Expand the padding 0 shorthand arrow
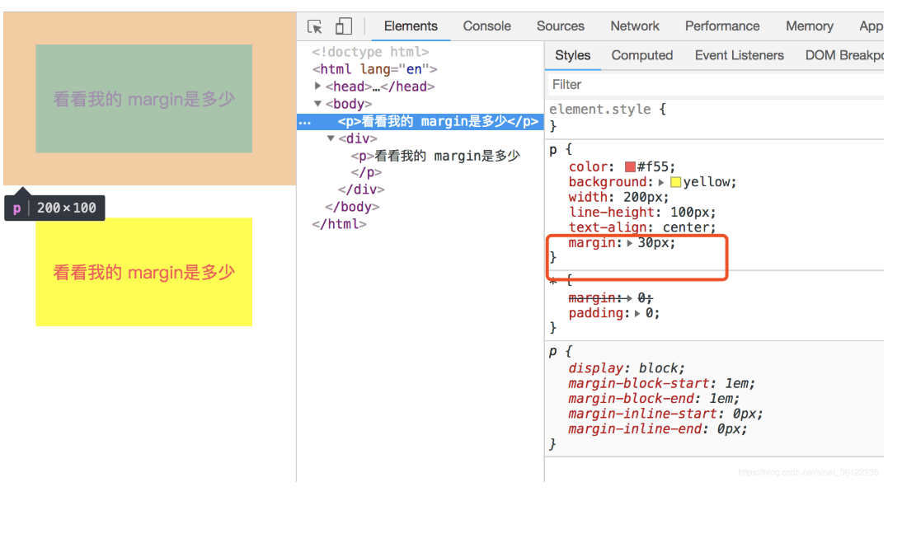902x543 pixels. [x=637, y=314]
